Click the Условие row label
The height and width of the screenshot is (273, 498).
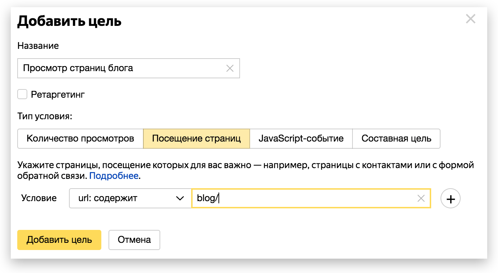39,198
